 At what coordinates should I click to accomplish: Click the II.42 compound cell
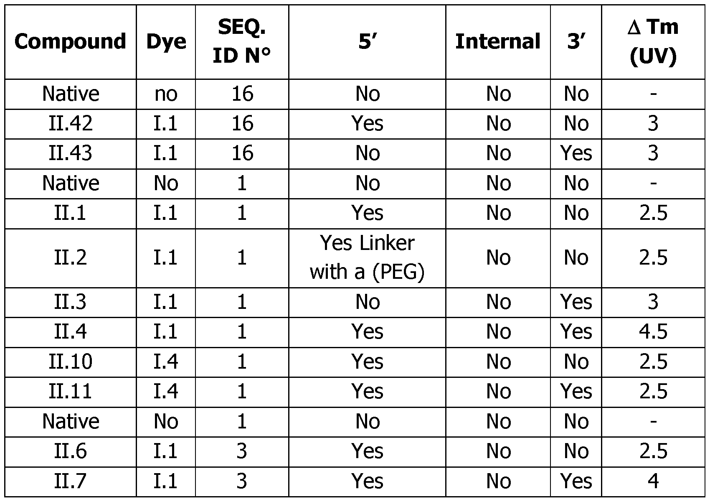click(70, 123)
